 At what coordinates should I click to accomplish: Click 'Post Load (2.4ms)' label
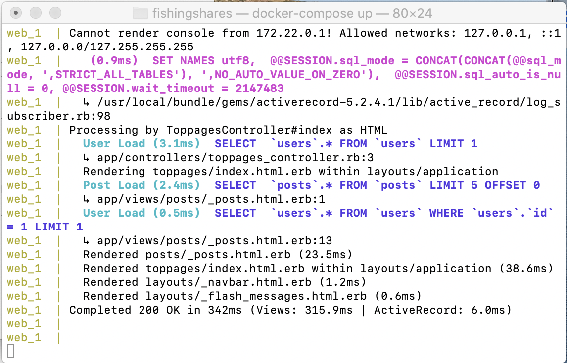coord(142,185)
